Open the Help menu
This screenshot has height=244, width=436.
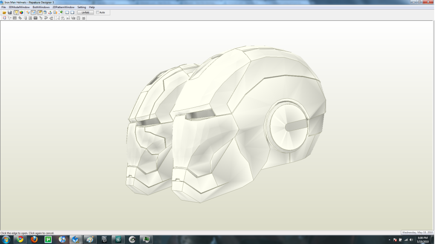click(92, 7)
